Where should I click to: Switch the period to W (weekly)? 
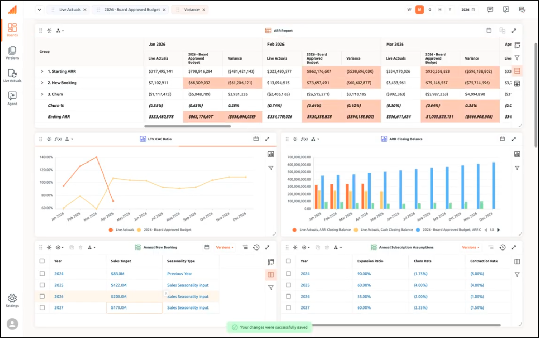(x=409, y=10)
